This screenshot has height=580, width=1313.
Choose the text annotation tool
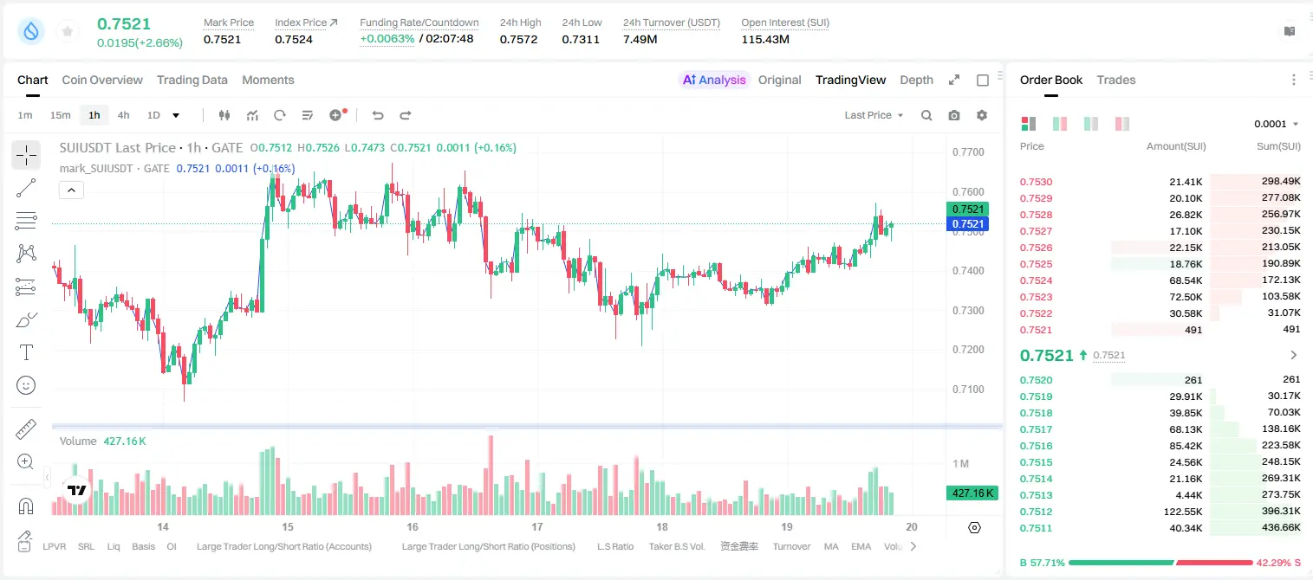coord(26,352)
